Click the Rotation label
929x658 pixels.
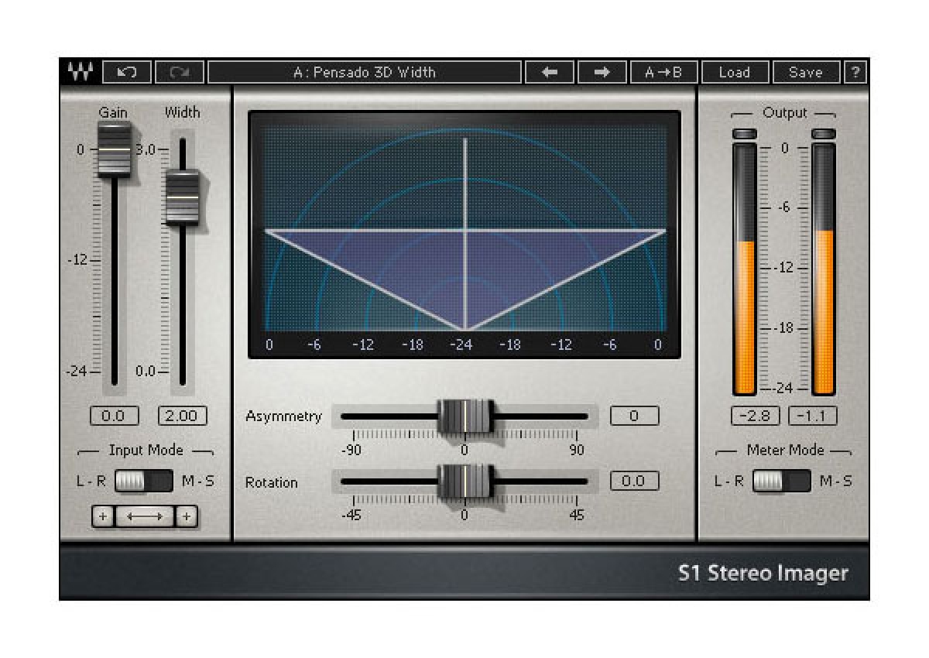tap(272, 482)
